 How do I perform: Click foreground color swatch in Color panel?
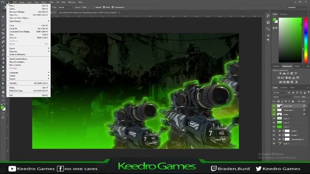click(x=275, y=20)
